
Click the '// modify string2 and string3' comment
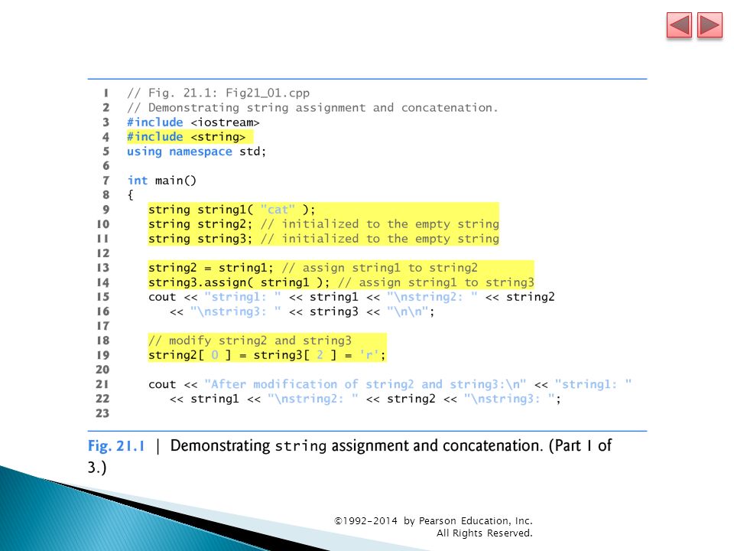pyautogui.click(x=250, y=340)
